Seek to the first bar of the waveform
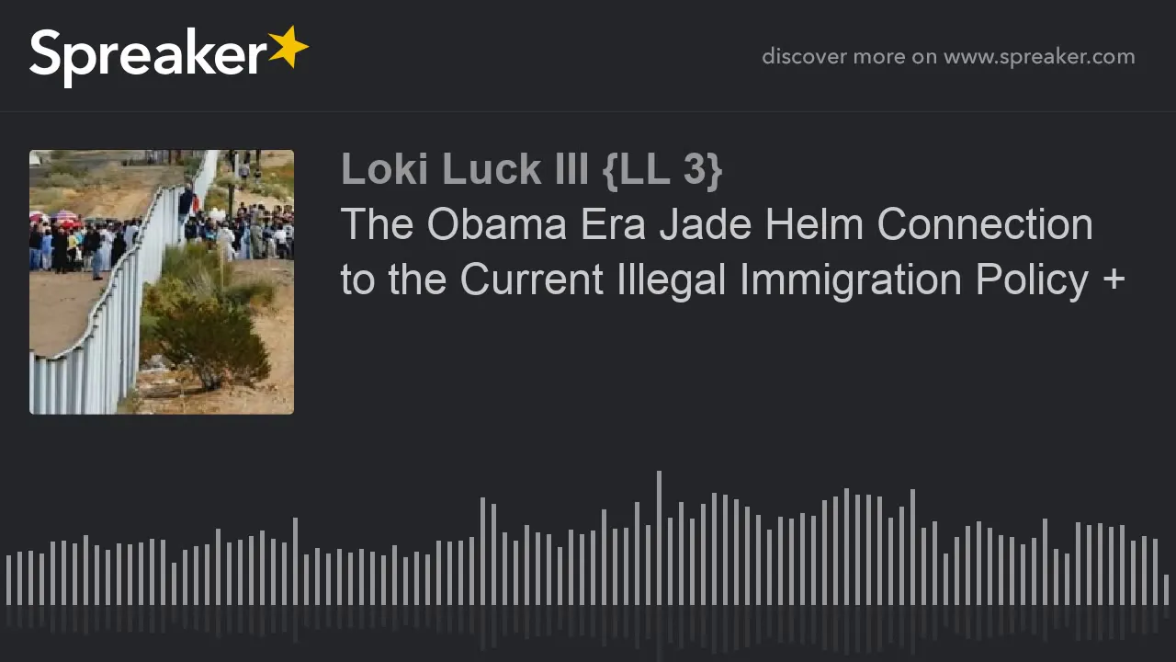 pos(8,579)
